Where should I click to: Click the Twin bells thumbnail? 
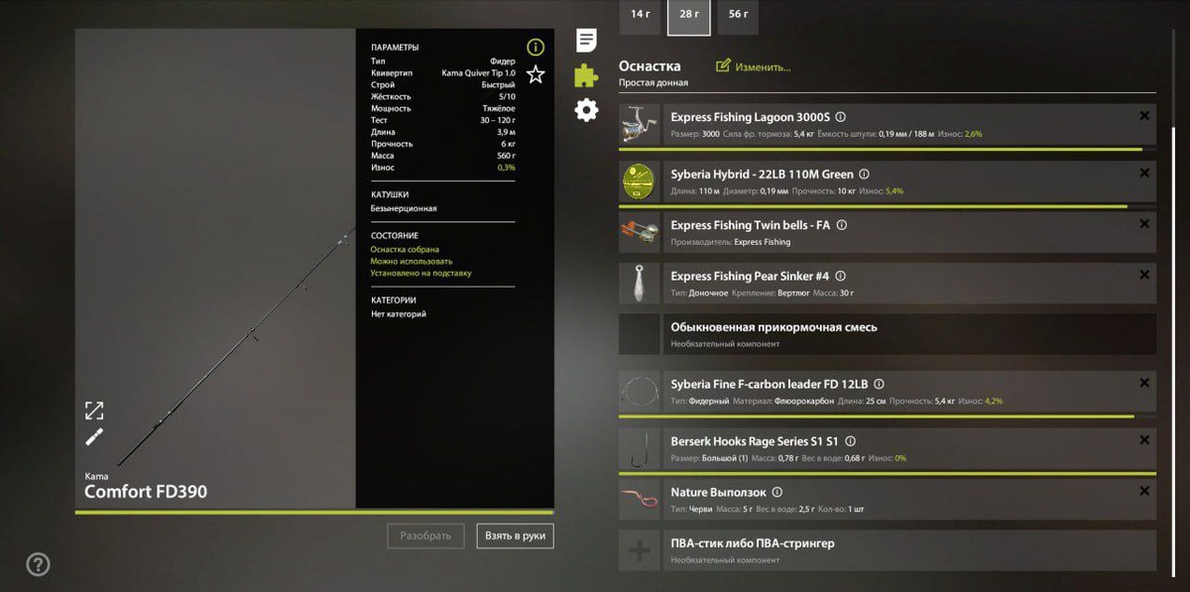[x=639, y=232]
